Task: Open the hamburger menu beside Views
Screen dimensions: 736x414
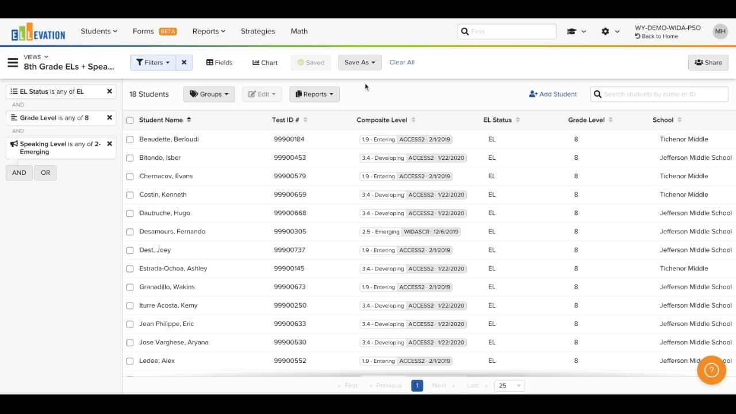Action: pyautogui.click(x=13, y=63)
